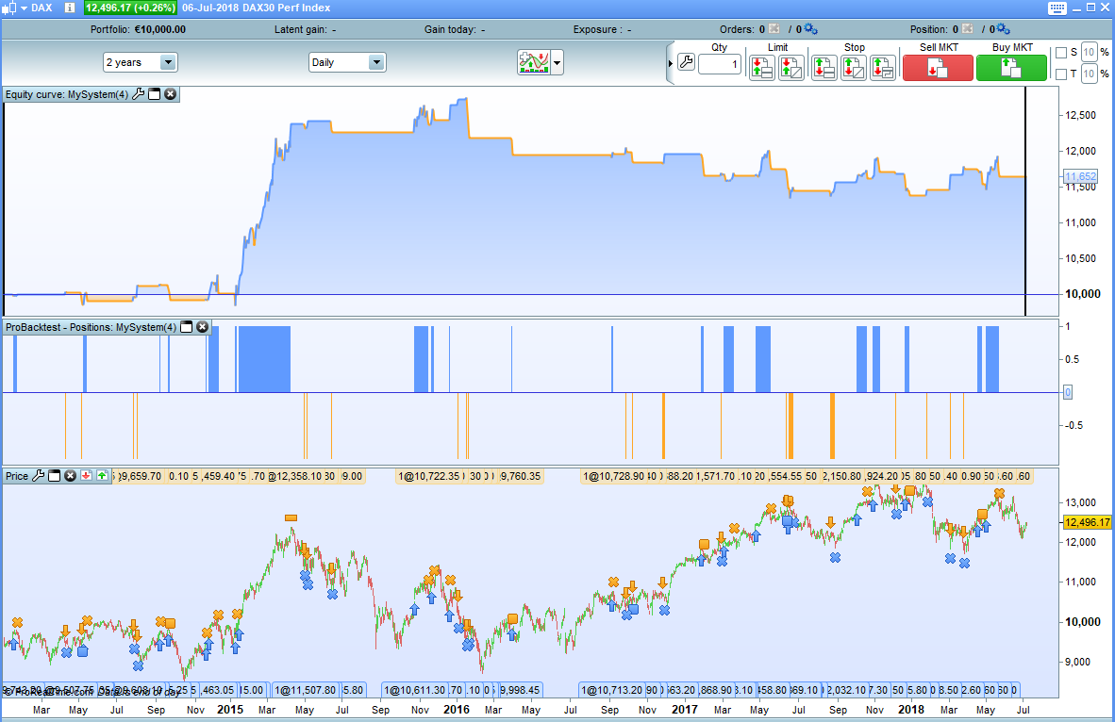Close the Price panel
The image size is (1115, 722).
71,475
